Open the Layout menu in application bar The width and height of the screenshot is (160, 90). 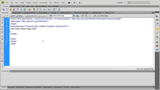click(x=70, y=3)
